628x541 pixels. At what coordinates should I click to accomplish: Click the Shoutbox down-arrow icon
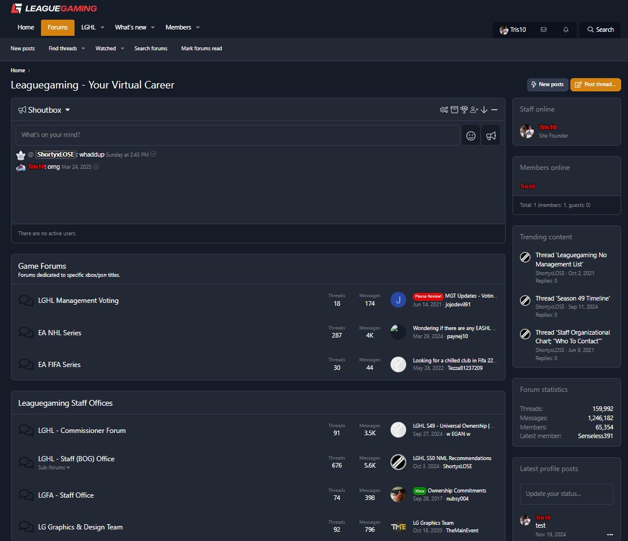coord(484,110)
